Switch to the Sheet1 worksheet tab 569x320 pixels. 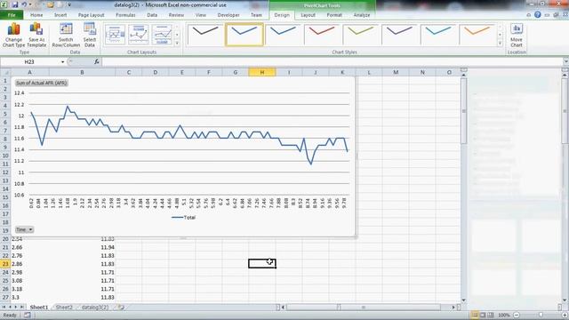pos(39,308)
